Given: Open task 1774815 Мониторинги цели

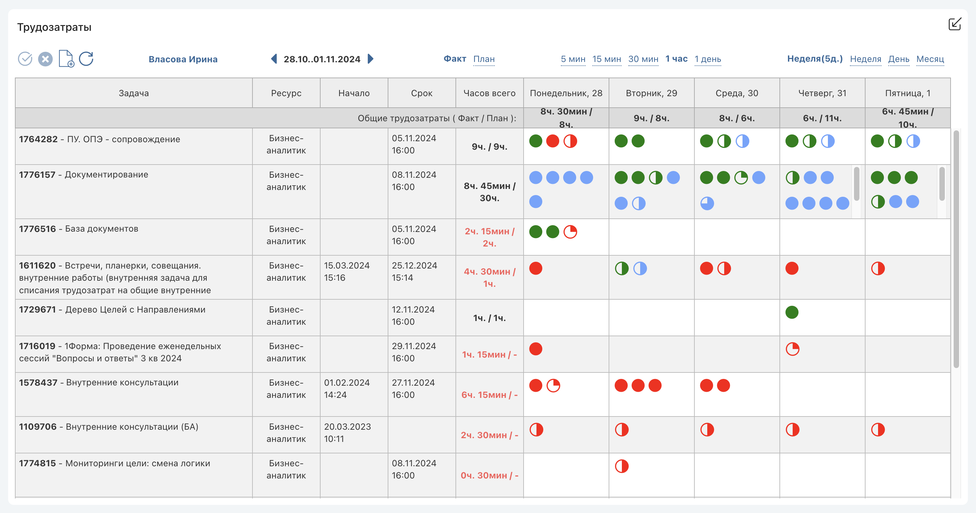Looking at the screenshot, I should [x=115, y=463].
